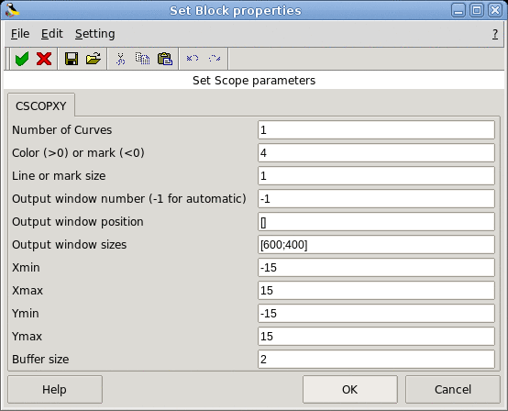Screen dimensions: 508x411
Task: Click into the Xmax field
Action: pyautogui.click(x=376, y=291)
